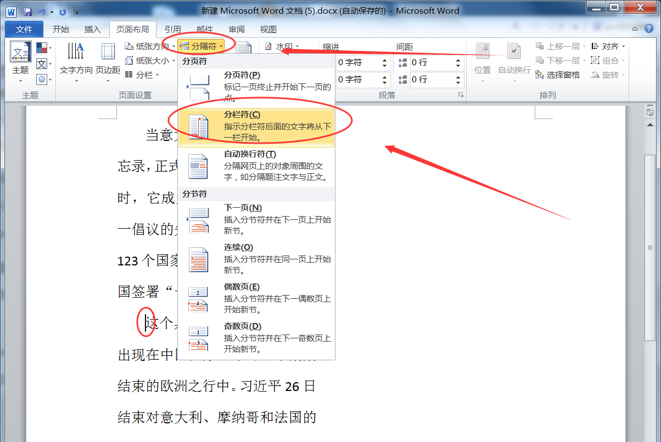This screenshot has height=442, width=661.
Task: Click the 自动换行 wrap text button
Action: [x=514, y=63]
